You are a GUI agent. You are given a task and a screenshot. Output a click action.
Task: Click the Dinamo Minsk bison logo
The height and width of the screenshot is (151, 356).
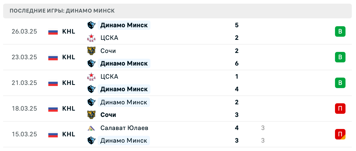click(x=91, y=25)
